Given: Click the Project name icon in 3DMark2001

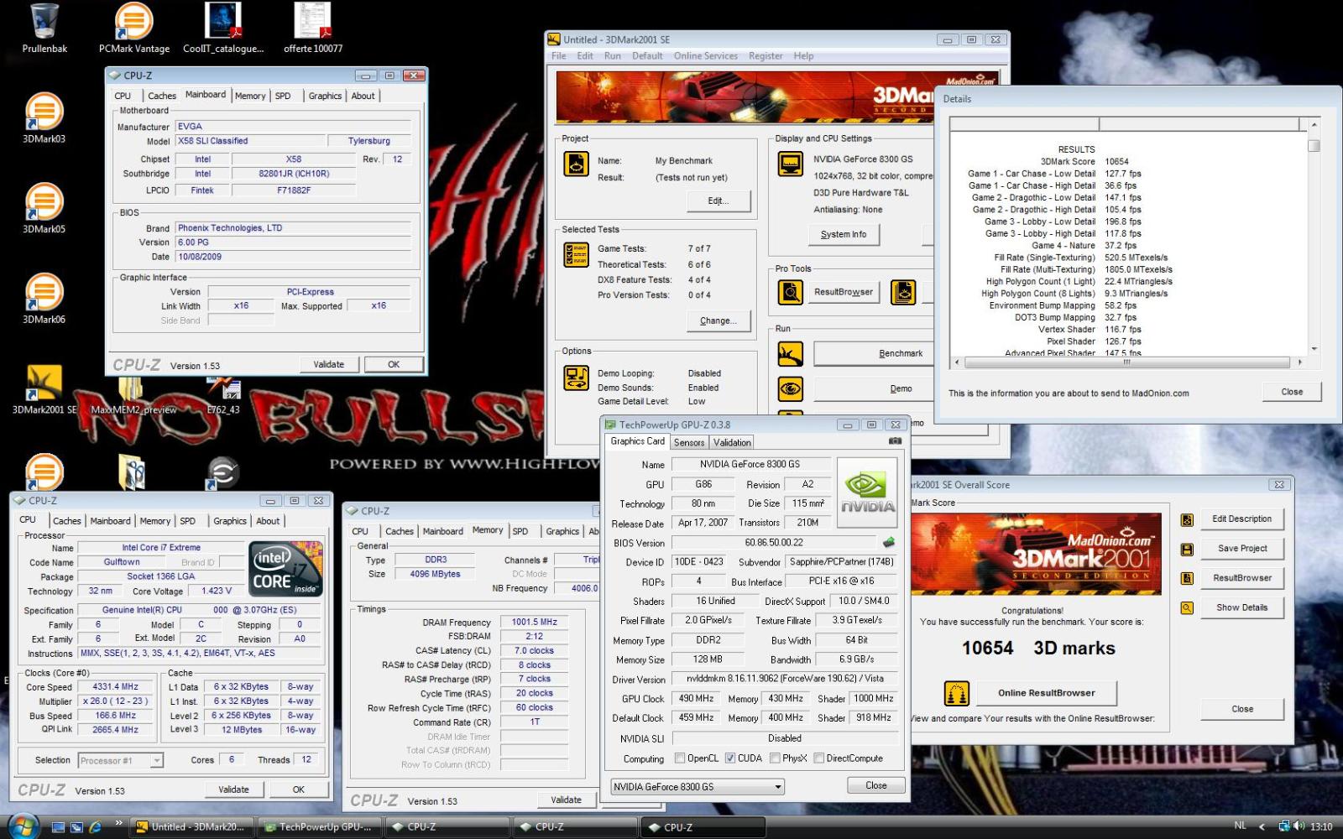Looking at the screenshot, I should point(576,164).
